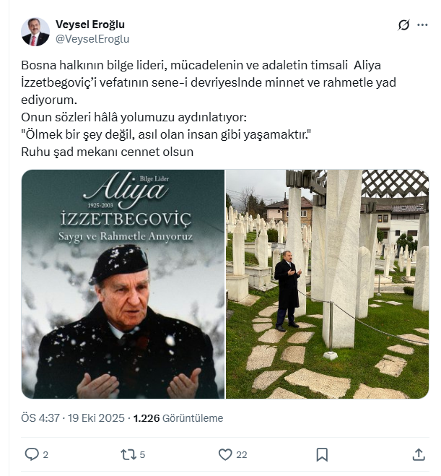
Task: Open Veysel Eroğlu display name link
Action: coord(90,25)
